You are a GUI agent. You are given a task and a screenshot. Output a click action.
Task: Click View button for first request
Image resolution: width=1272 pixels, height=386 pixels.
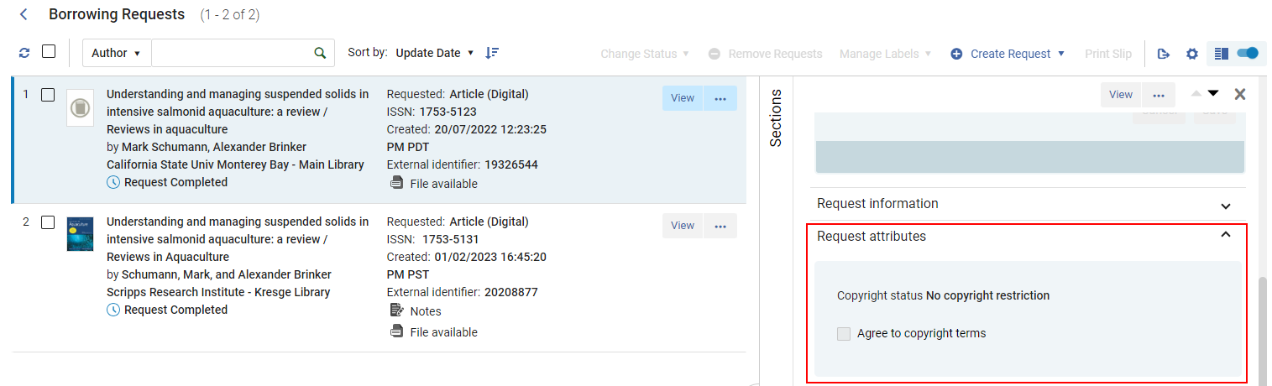pos(682,98)
